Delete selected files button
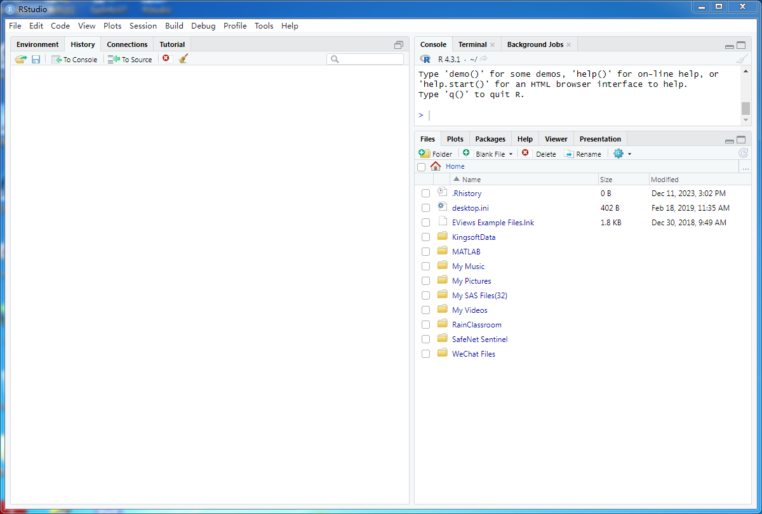Screen dimensions: 762x514 pos(538,154)
